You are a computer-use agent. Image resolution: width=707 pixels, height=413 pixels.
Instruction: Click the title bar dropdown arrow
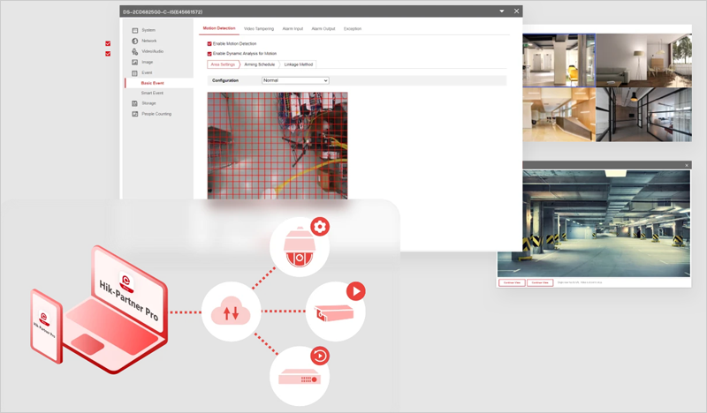[502, 11]
